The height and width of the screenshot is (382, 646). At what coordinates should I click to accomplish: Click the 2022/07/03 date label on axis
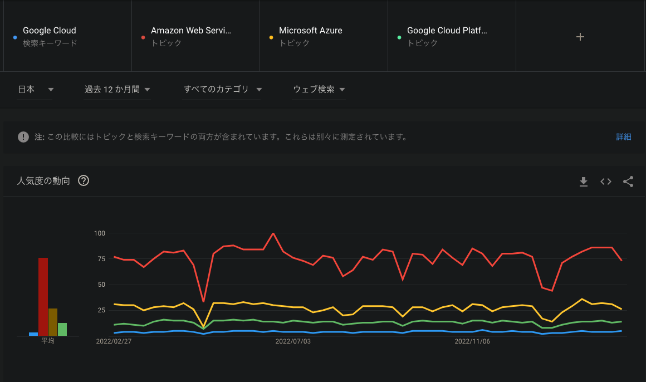click(x=293, y=341)
